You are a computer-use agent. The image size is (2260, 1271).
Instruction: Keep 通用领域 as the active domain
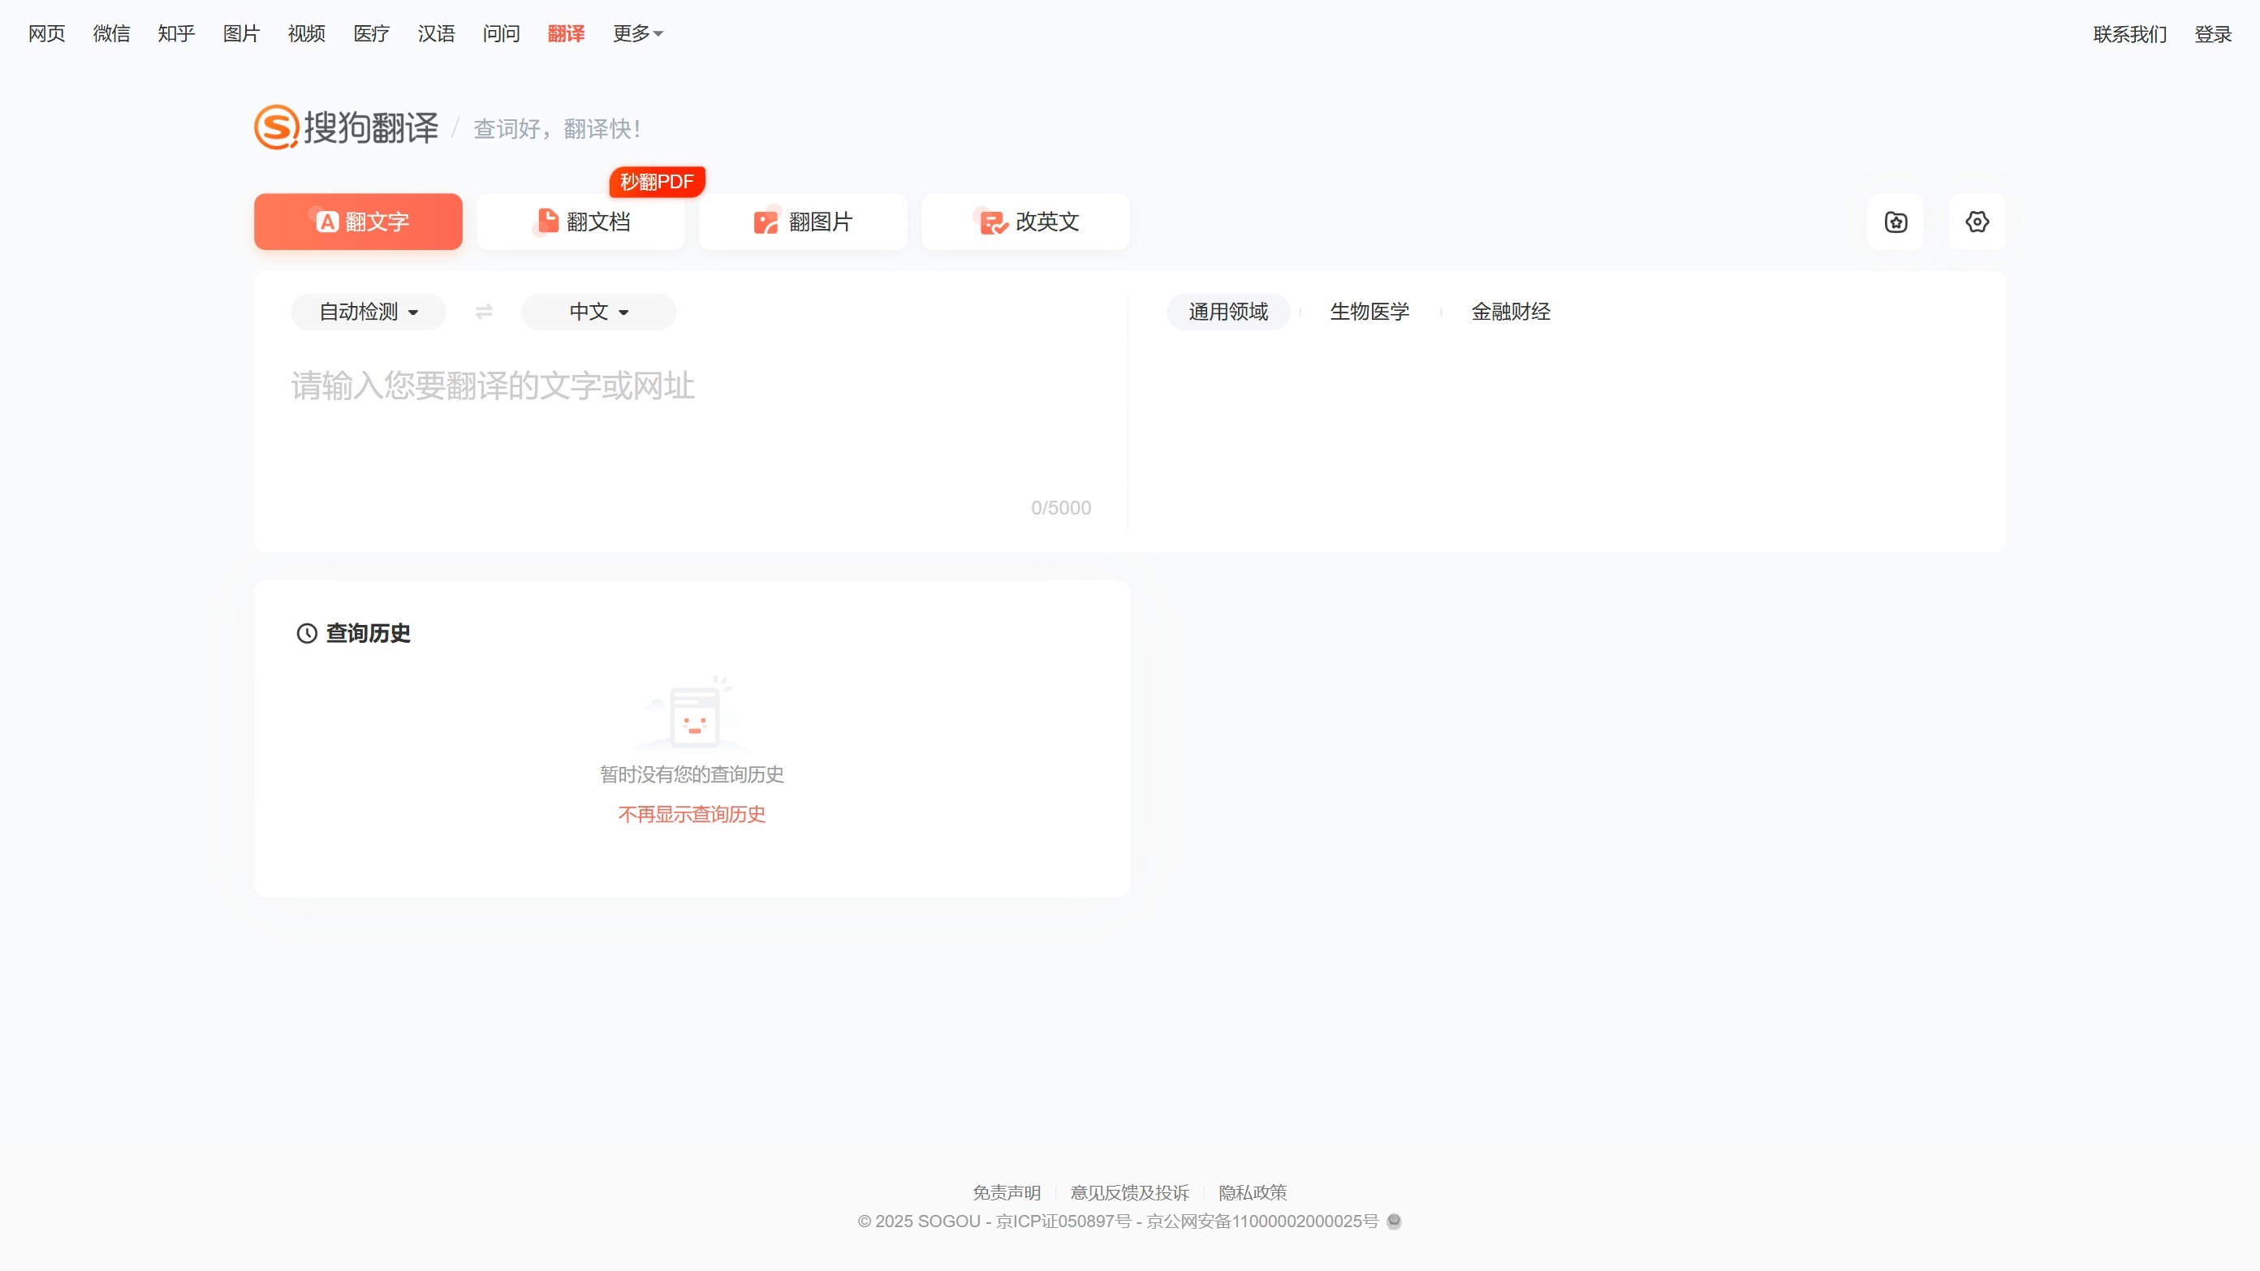click(1228, 312)
